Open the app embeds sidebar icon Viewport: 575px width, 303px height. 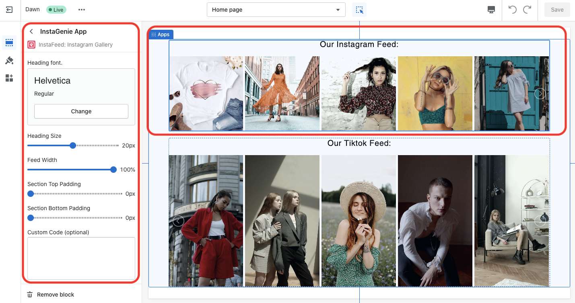(9, 78)
